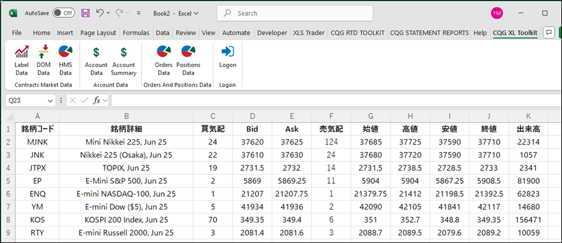Click the Redo arrow icon
The height and width of the screenshot is (243, 562).
click(x=120, y=13)
